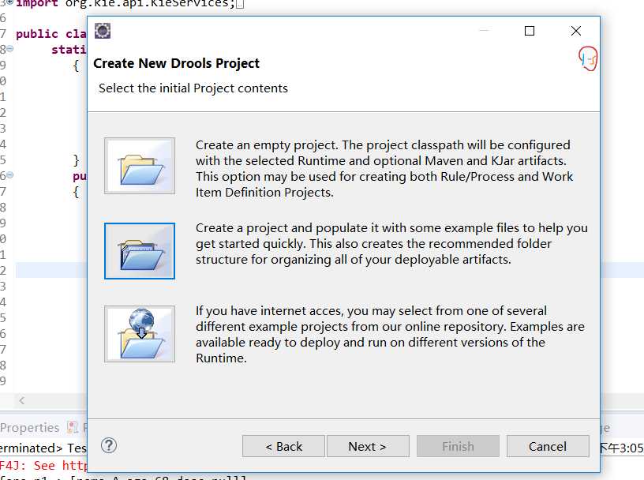Maximize the Drools project dialog

point(530,31)
